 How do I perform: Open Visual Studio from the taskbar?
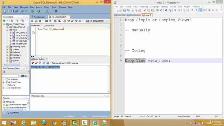tap(13, 123)
